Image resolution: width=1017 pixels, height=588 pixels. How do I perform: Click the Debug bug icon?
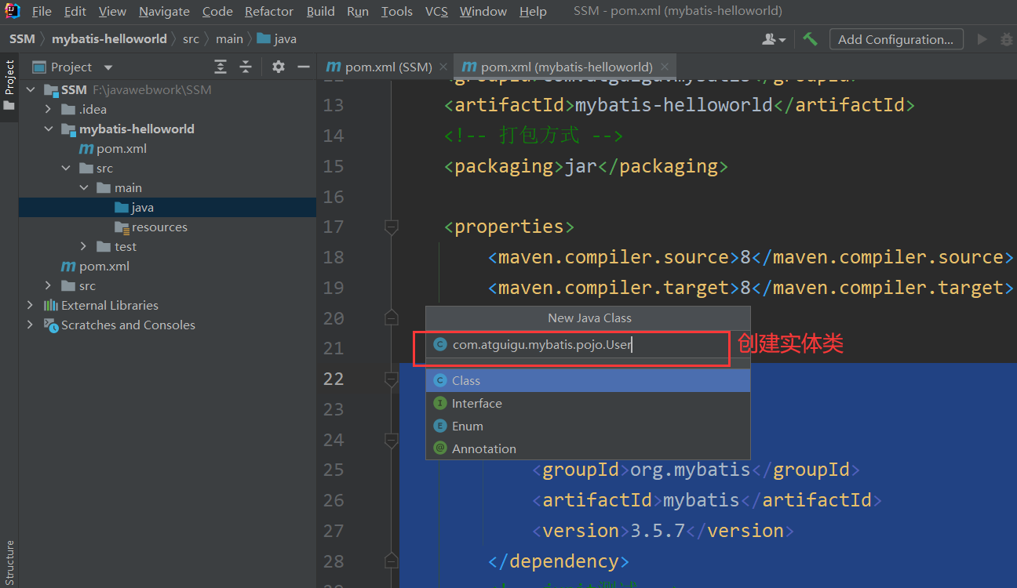(x=1006, y=39)
